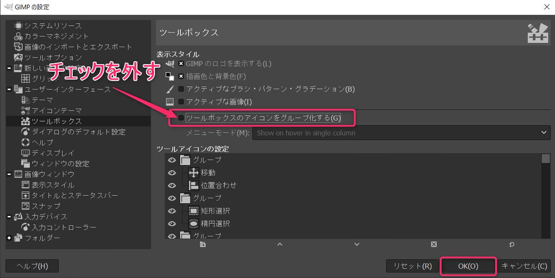555x278 pixels.
Task: Select the Move tool icon in list
Action: point(194,173)
